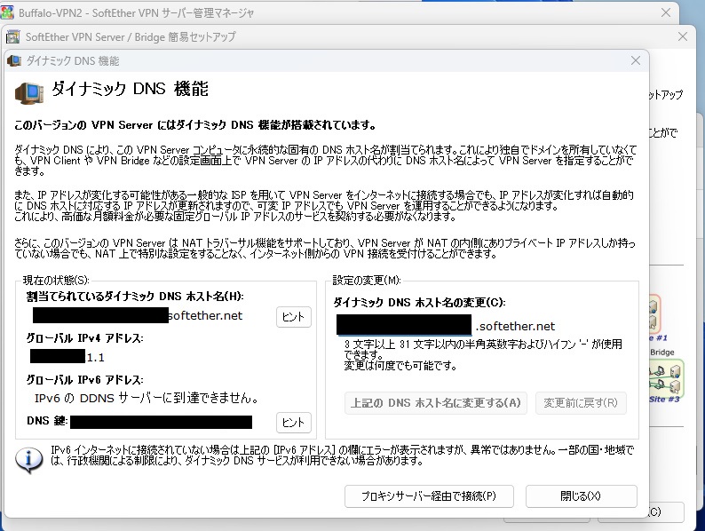705x531 pixels.
Task: Click the ヒント button next to the DNS key
Action: pyautogui.click(x=294, y=423)
